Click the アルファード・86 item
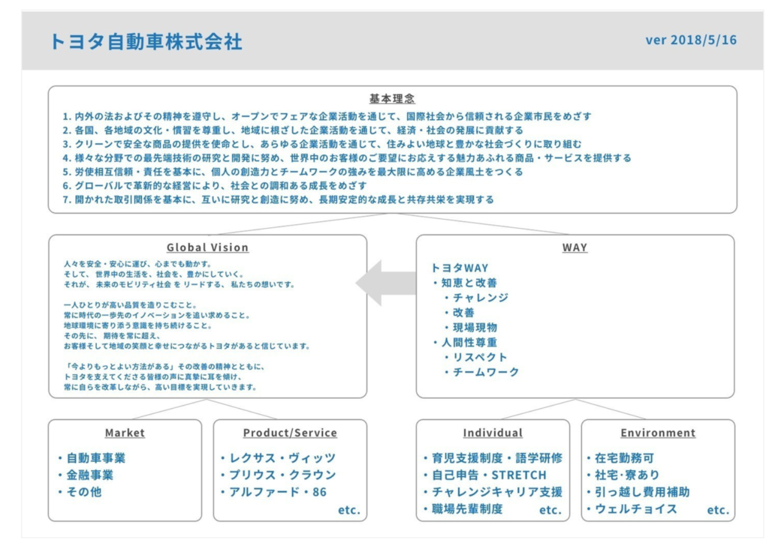The height and width of the screenshot is (540, 769). click(273, 491)
